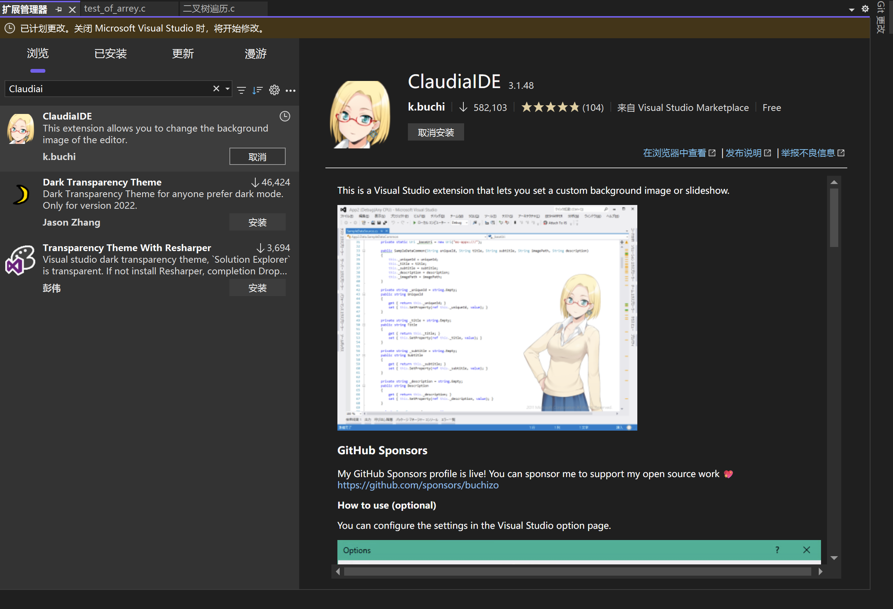The image size is (893, 609).
Task: Click the filter icon beside search box
Action: click(241, 90)
